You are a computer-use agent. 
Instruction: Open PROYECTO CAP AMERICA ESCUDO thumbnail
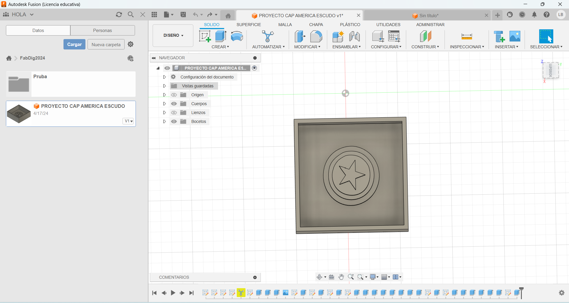[x=19, y=114]
